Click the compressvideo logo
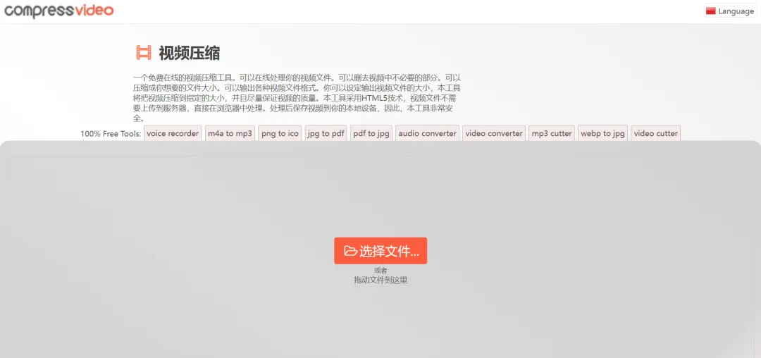 point(58,10)
